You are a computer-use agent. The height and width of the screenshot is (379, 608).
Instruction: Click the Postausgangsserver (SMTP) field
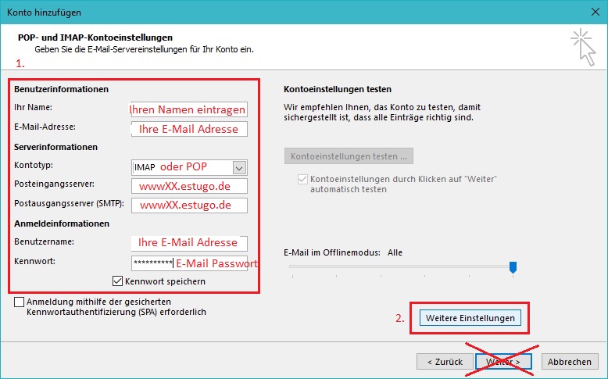click(x=188, y=206)
